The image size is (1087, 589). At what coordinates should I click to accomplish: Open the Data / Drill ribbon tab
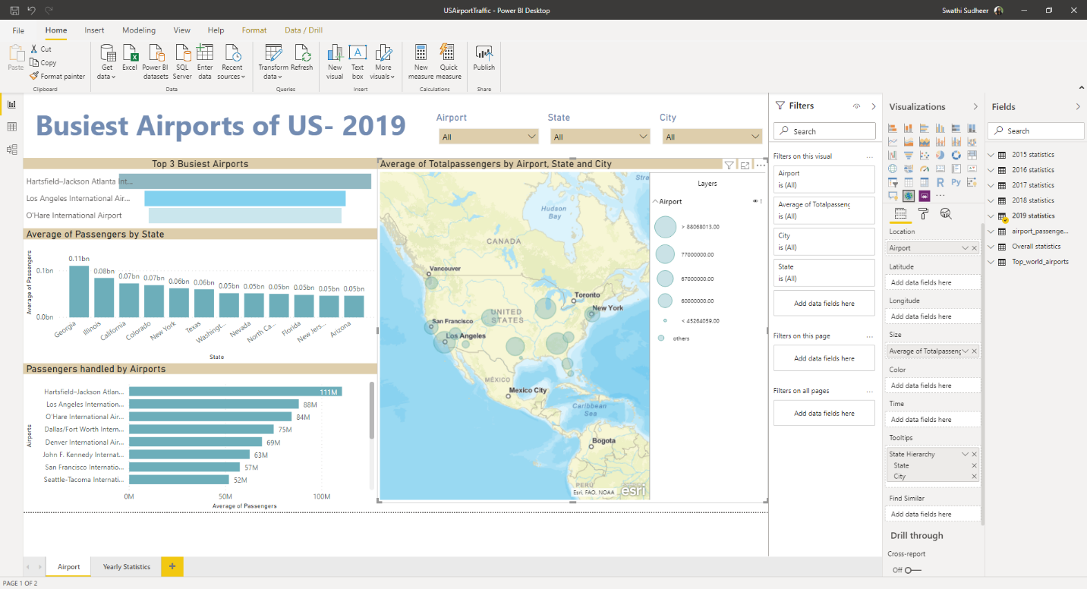coord(304,30)
